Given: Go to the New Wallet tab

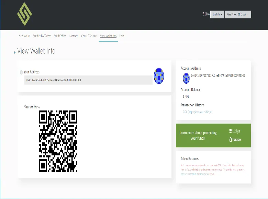Looking at the screenshot, I should 24,36.
